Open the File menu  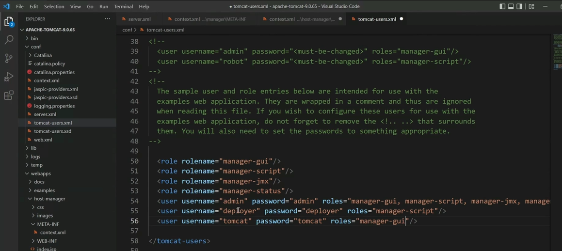pos(20,6)
